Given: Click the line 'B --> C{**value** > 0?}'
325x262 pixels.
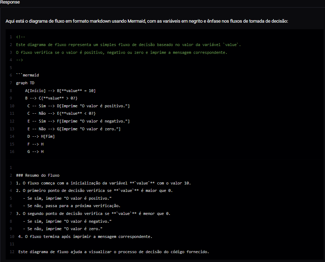Looking at the screenshot, I should [51, 98].
